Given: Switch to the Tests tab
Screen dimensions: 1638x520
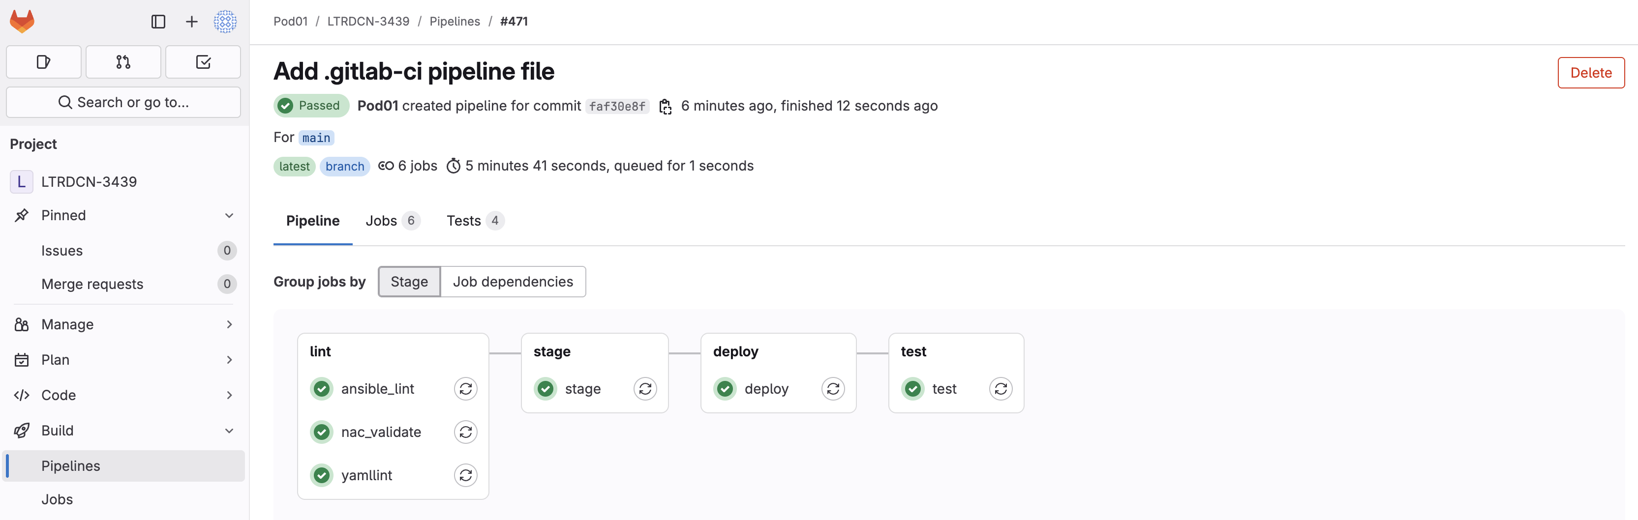Looking at the screenshot, I should click(474, 221).
